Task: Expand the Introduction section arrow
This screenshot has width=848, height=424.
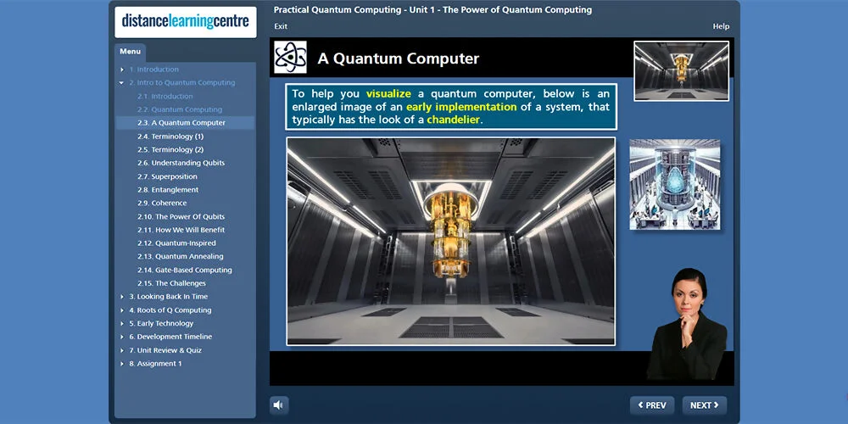Action: click(x=122, y=70)
